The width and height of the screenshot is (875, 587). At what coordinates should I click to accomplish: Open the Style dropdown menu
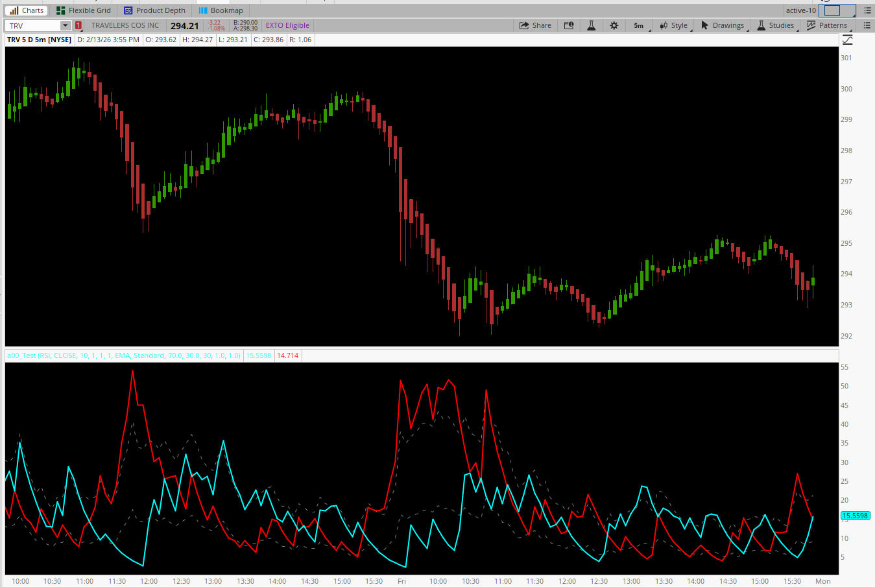[674, 25]
